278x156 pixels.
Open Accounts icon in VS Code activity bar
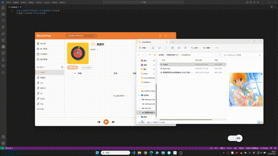[x=3, y=137]
